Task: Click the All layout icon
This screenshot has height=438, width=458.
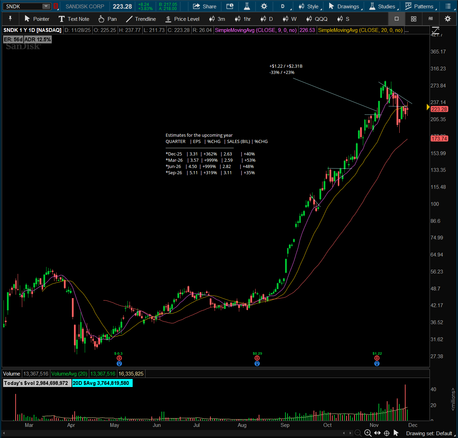Action: point(431,19)
